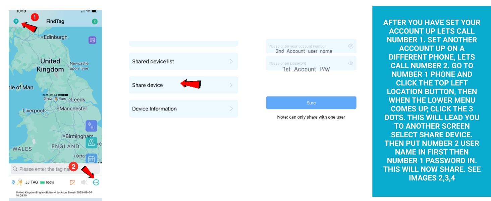491x201 pixels.
Task: Click the Newcastle upon Tyne map label
Action: pyautogui.click(x=79, y=66)
